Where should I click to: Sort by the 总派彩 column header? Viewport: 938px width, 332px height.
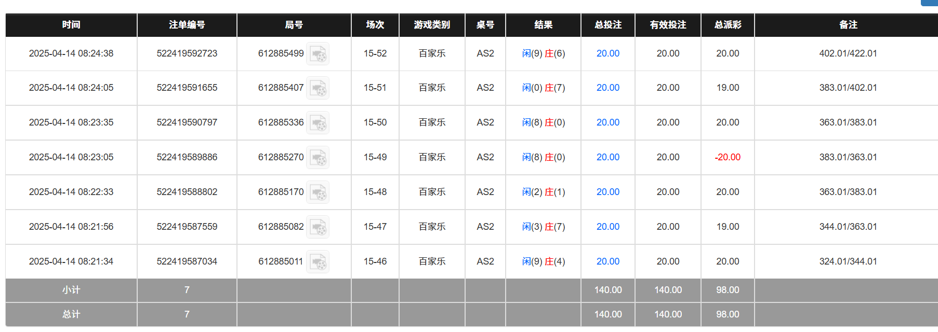(727, 25)
